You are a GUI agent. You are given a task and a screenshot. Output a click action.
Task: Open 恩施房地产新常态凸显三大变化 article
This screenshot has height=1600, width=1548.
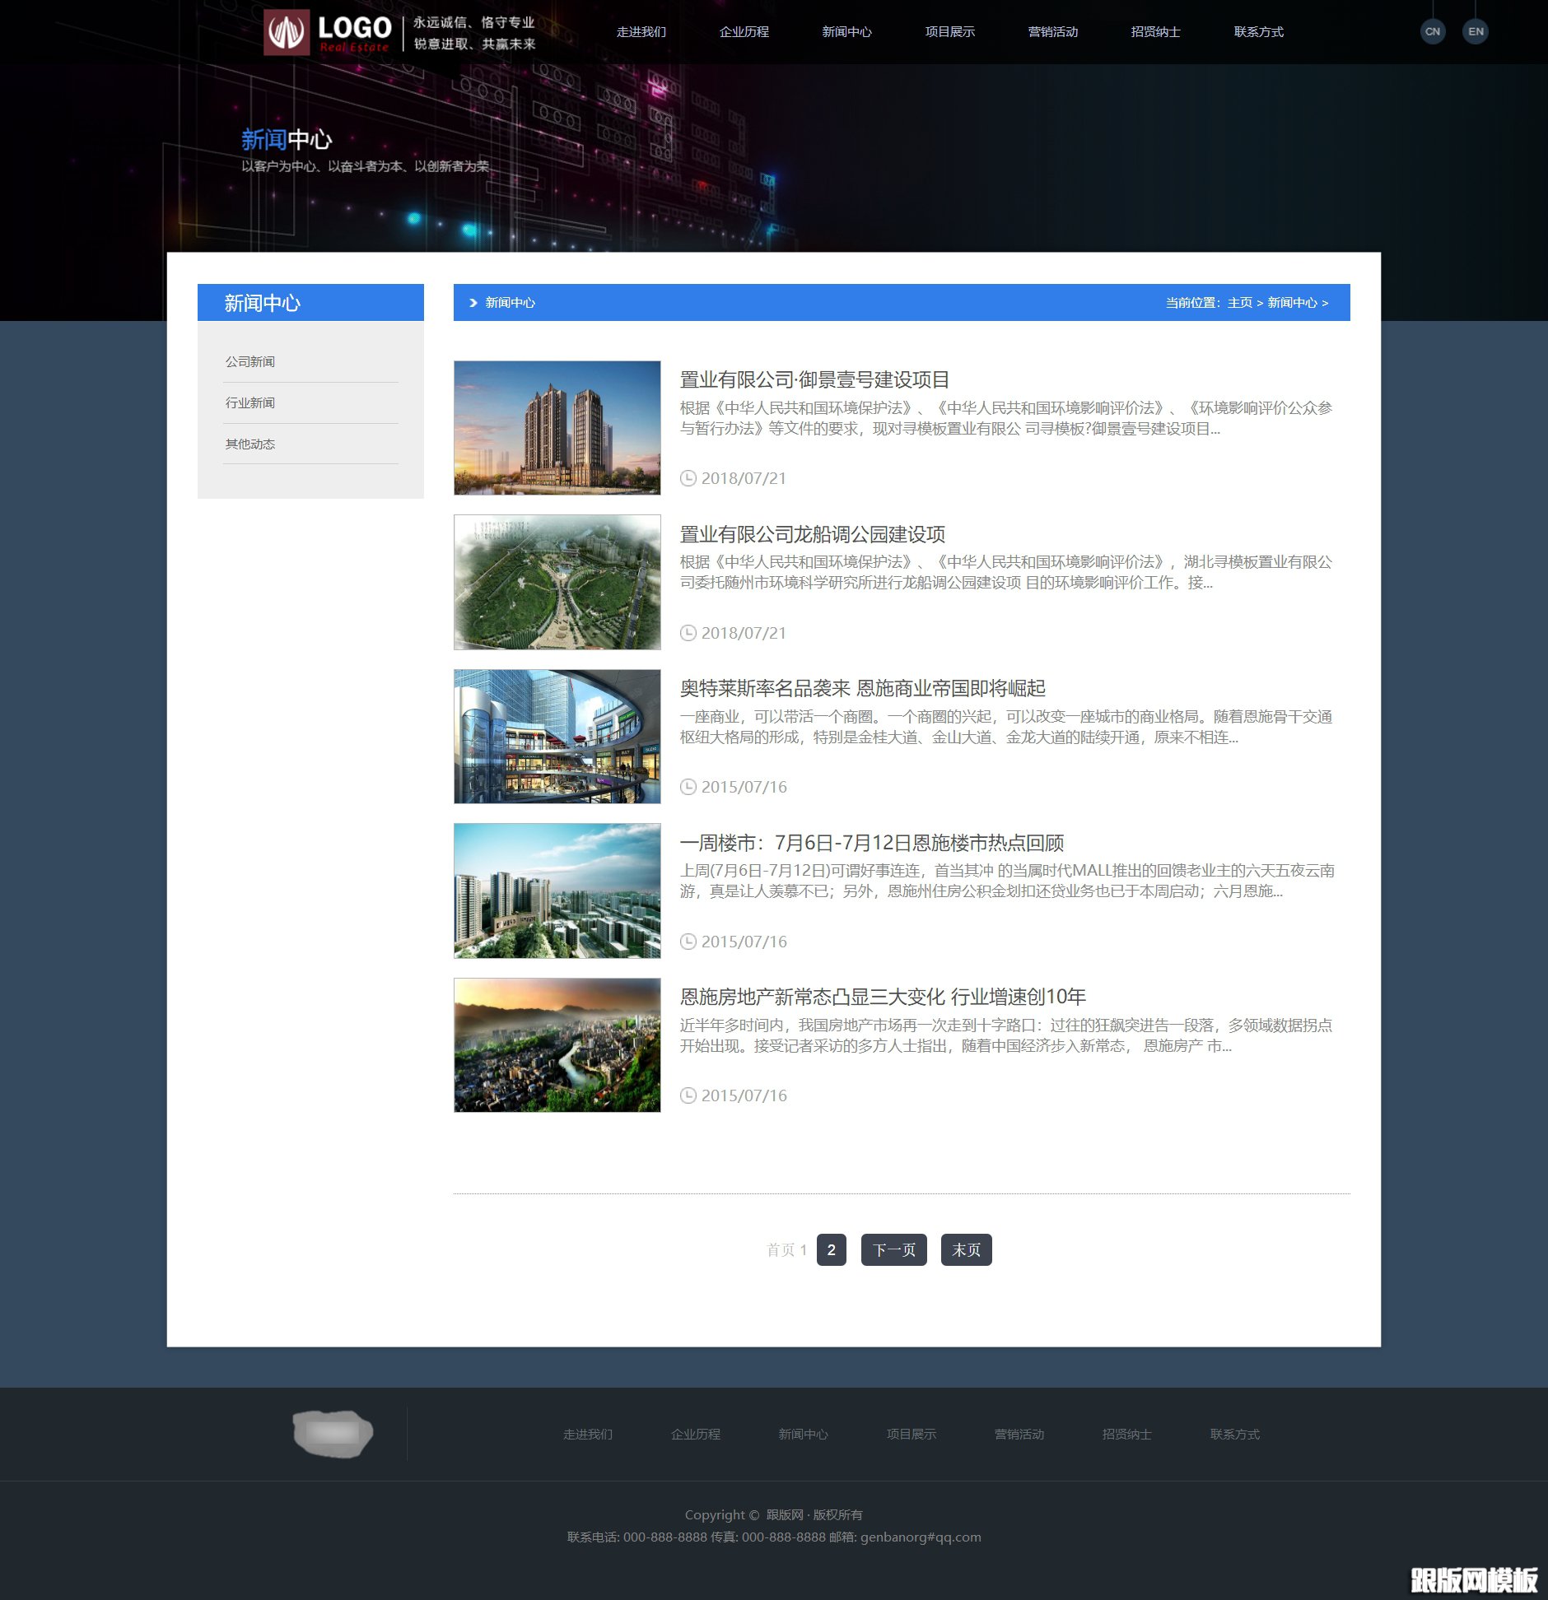pyautogui.click(x=883, y=996)
